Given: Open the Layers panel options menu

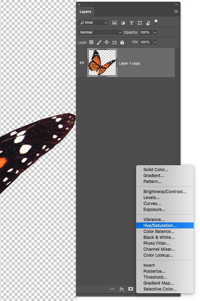Looking at the screenshot, I should pyautogui.click(x=176, y=12).
